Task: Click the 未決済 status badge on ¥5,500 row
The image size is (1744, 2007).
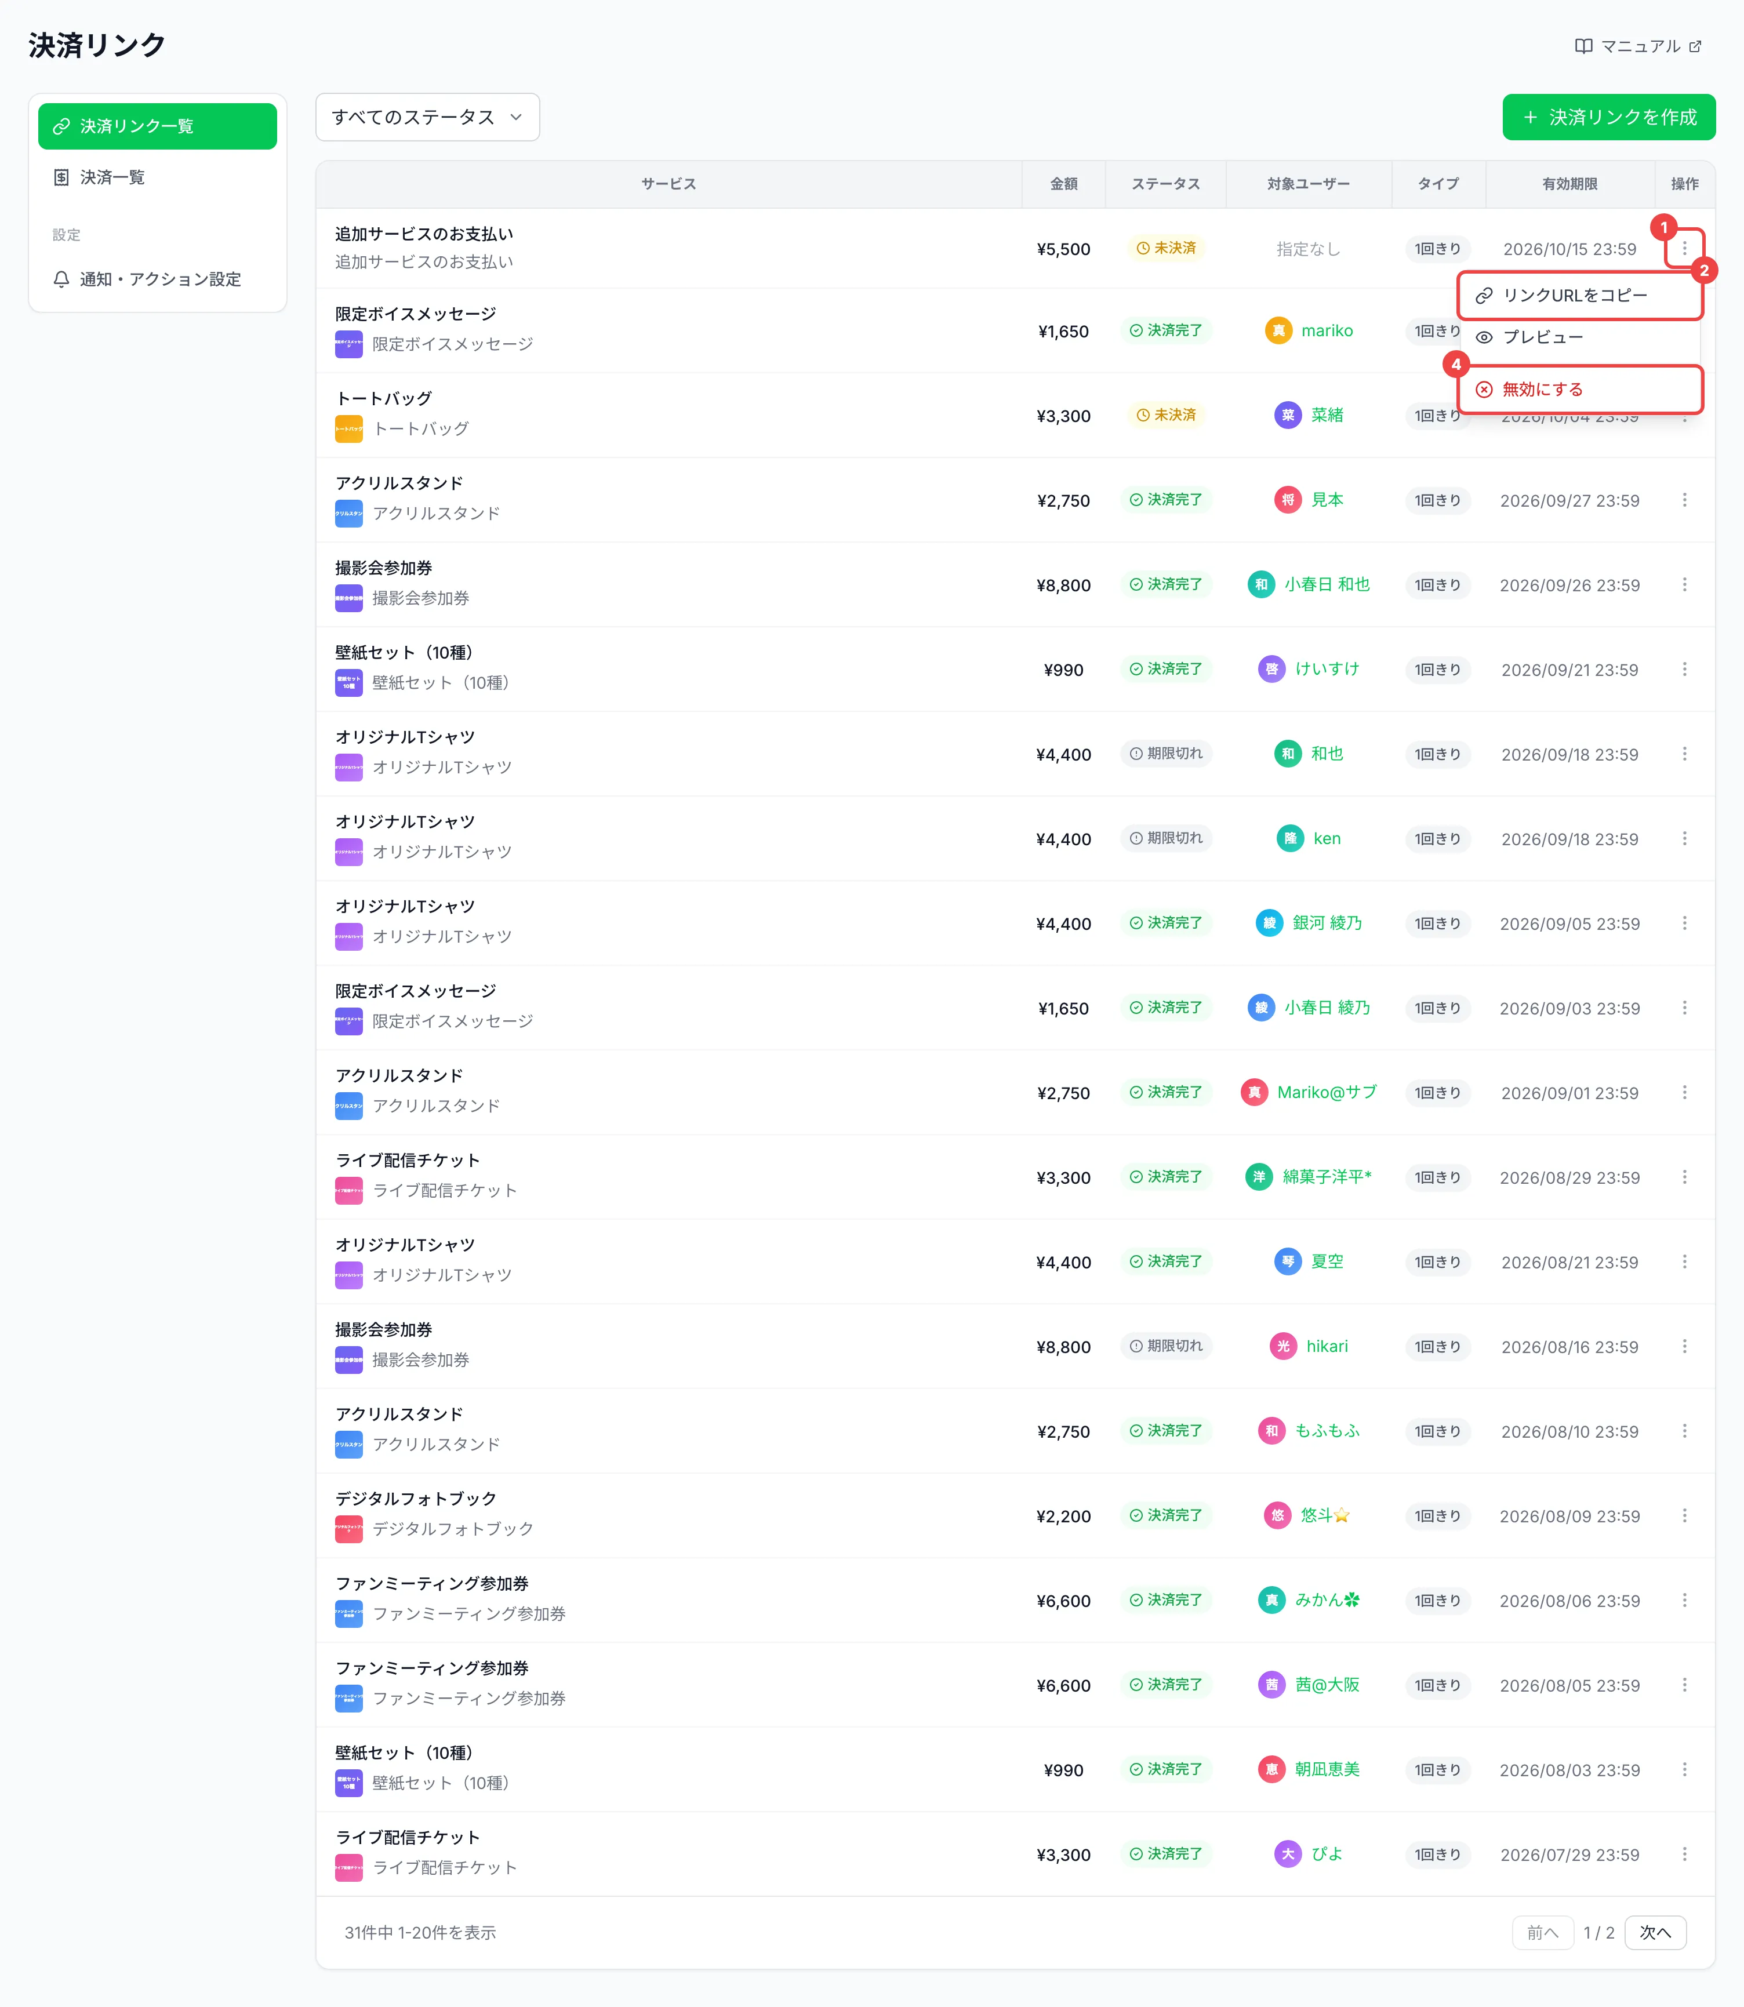Action: click(x=1166, y=248)
